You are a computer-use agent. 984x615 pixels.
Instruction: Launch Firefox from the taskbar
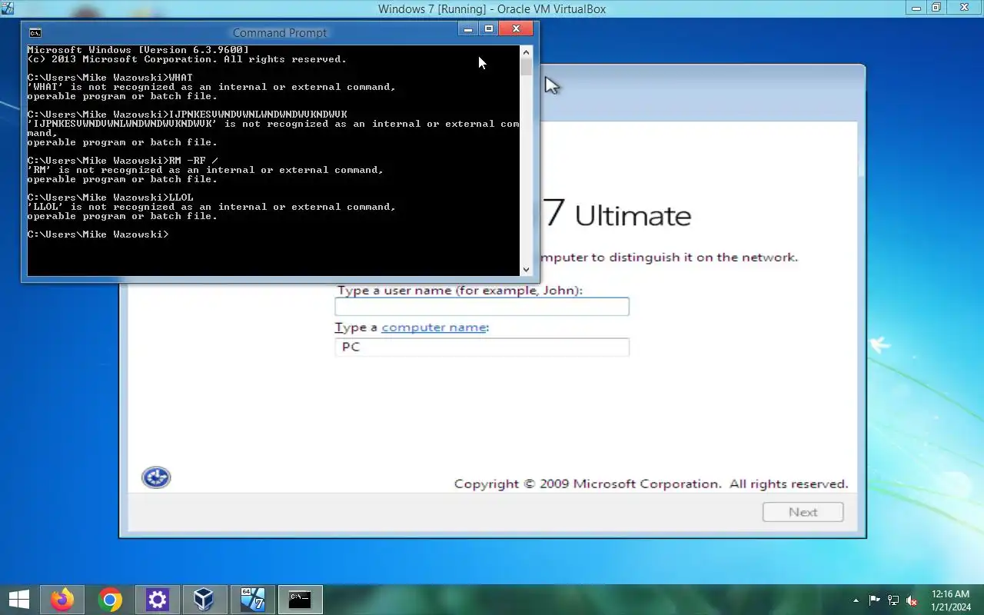[62, 600]
